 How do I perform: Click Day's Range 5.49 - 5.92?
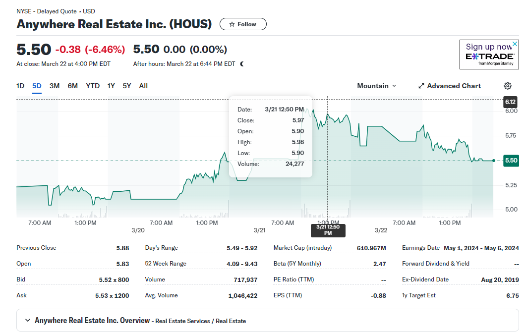tap(242, 248)
